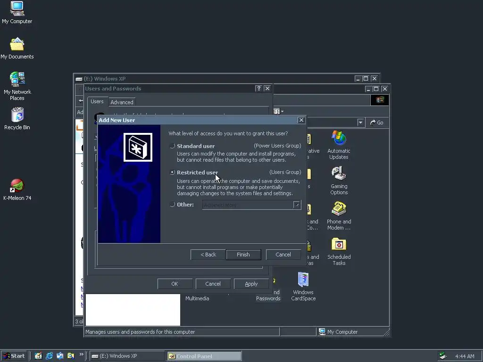Open the Recycle Bin desktop icon
This screenshot has width=483, height=362.
(x=17, y=118)
